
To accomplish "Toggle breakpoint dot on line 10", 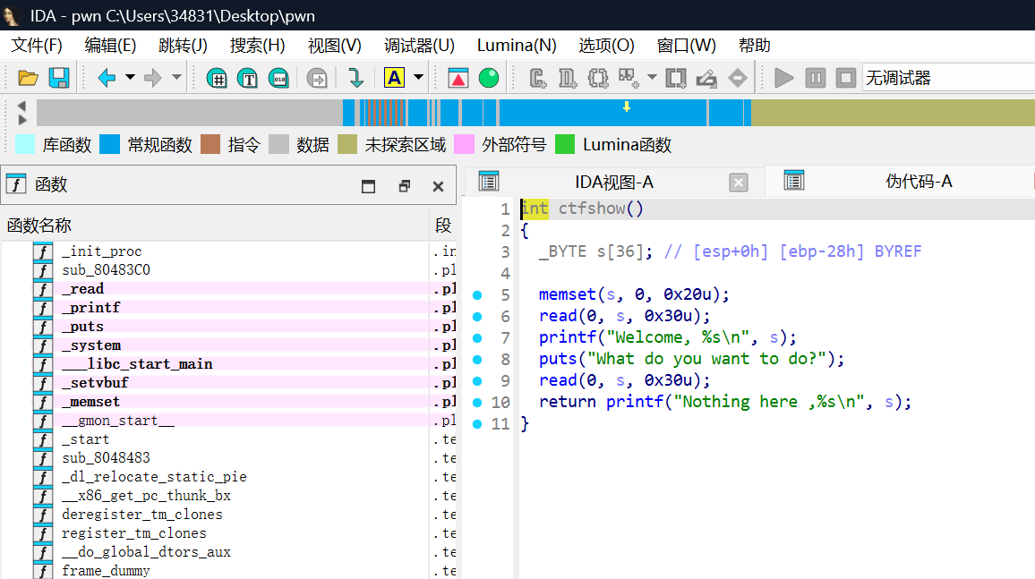I will pyautogui.click(x=477, y=403).
